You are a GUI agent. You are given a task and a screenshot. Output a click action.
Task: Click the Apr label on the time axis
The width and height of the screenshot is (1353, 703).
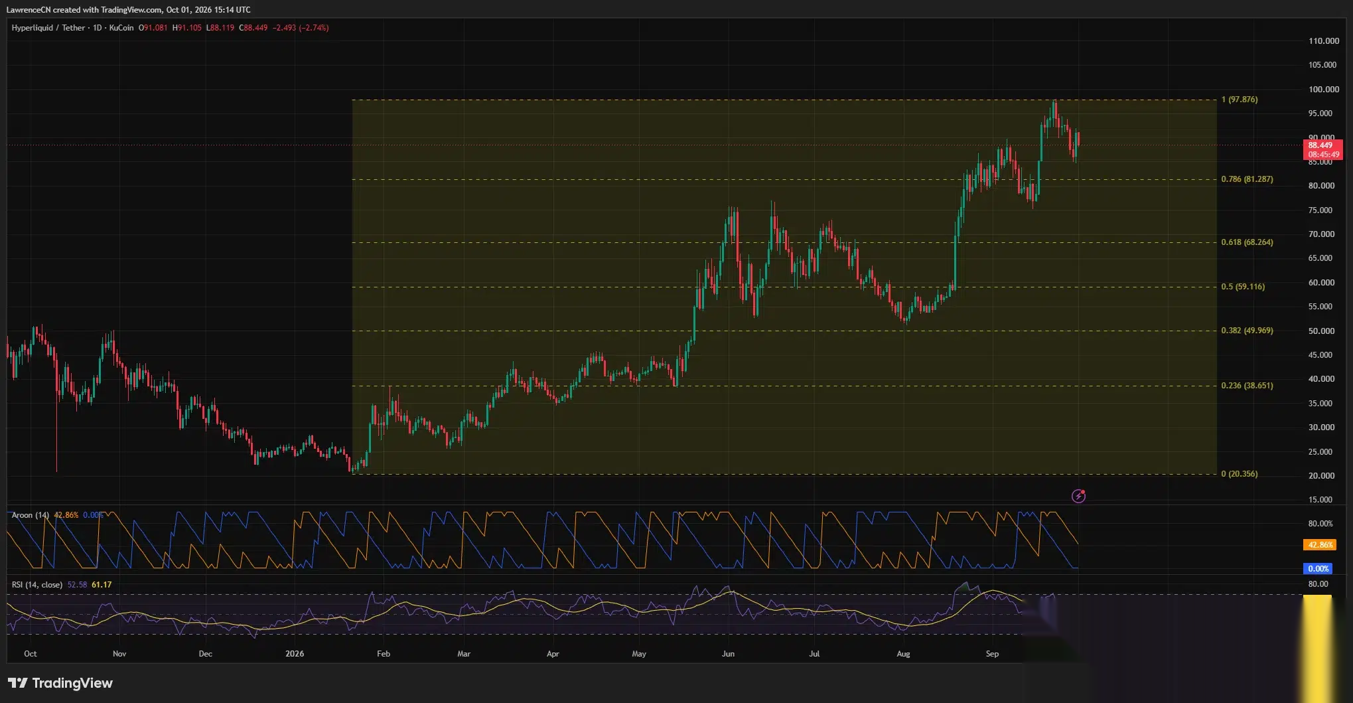click(x=553, y=654)
